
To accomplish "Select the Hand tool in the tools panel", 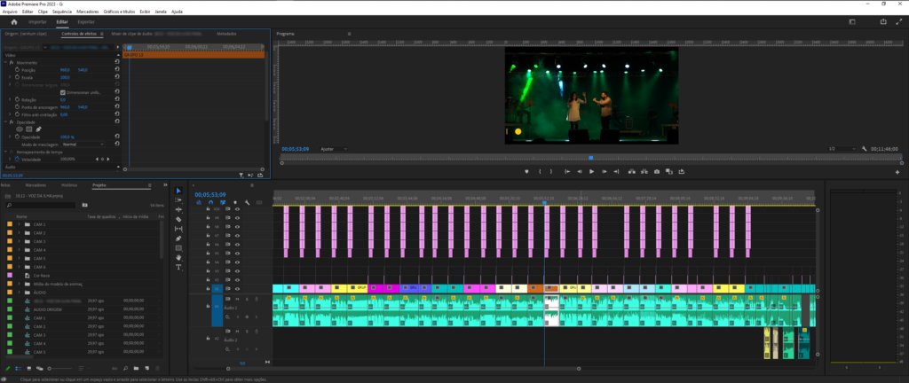I will tap(178, 257).
